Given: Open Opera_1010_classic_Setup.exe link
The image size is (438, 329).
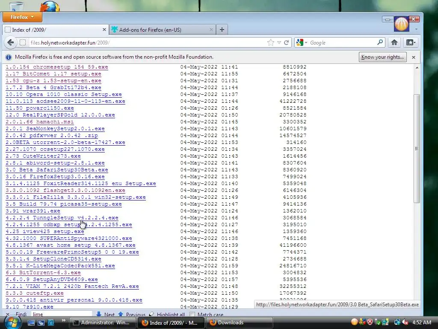Looking at the screenshot, I should [64, 94].
